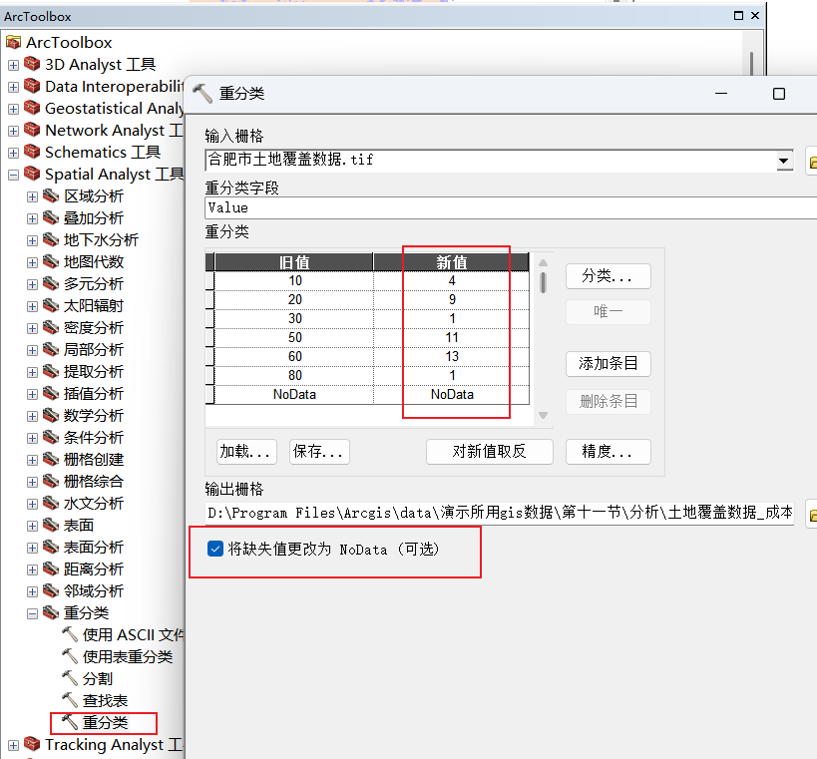
Task: Click the 密度分析 toolset icon
Action: (51, 327)
